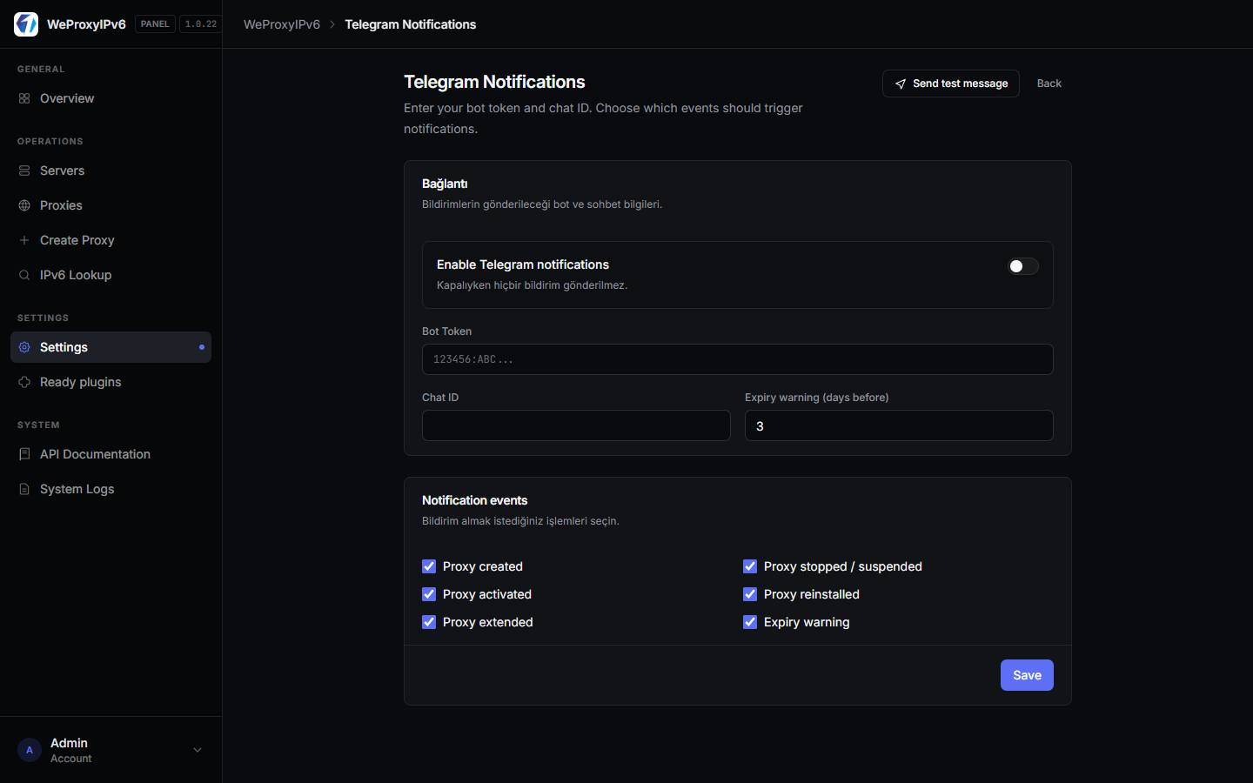The image size is (1253, 783).
Task: Uncheck Proxy stopped / suspended checkbox
Action: coord(750,566)
